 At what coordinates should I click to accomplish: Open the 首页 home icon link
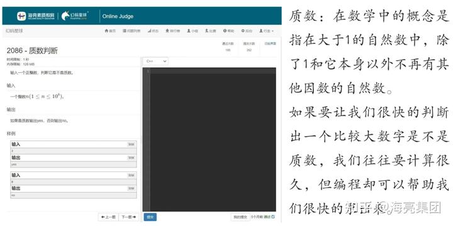click(106, 31)
